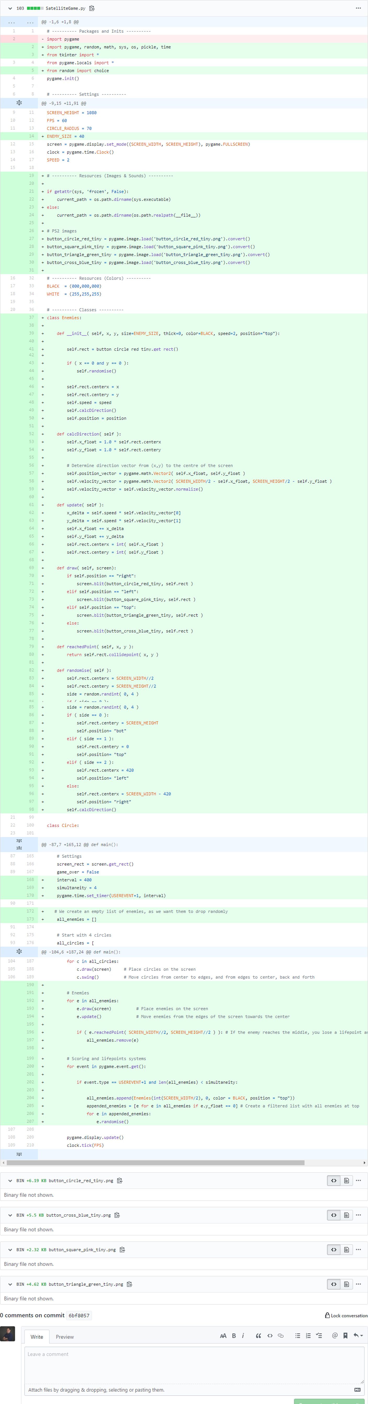Viewport: 368px width, 1404px height.
Task: Show source diff for button_cross_blue_tiny.png
Action: (334, 1215)
